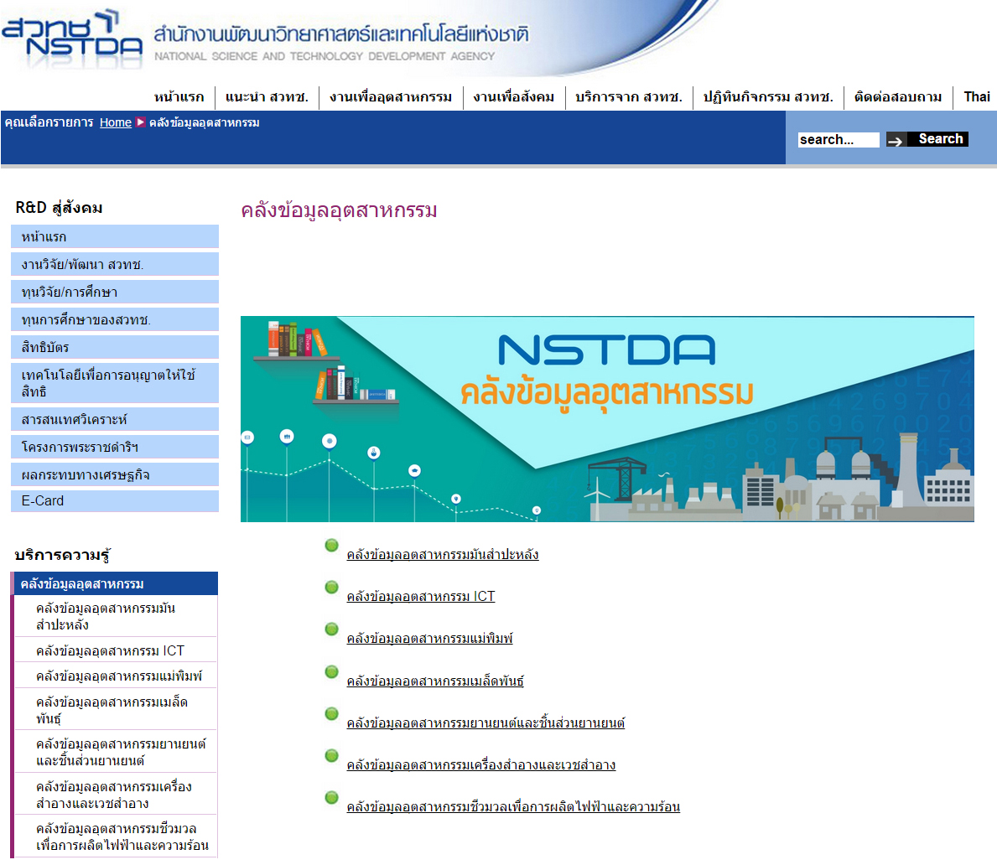
Task: Open ผลกระทบทางเศรษฐกิจ sidebar item
Action: (x=115, y=474)
